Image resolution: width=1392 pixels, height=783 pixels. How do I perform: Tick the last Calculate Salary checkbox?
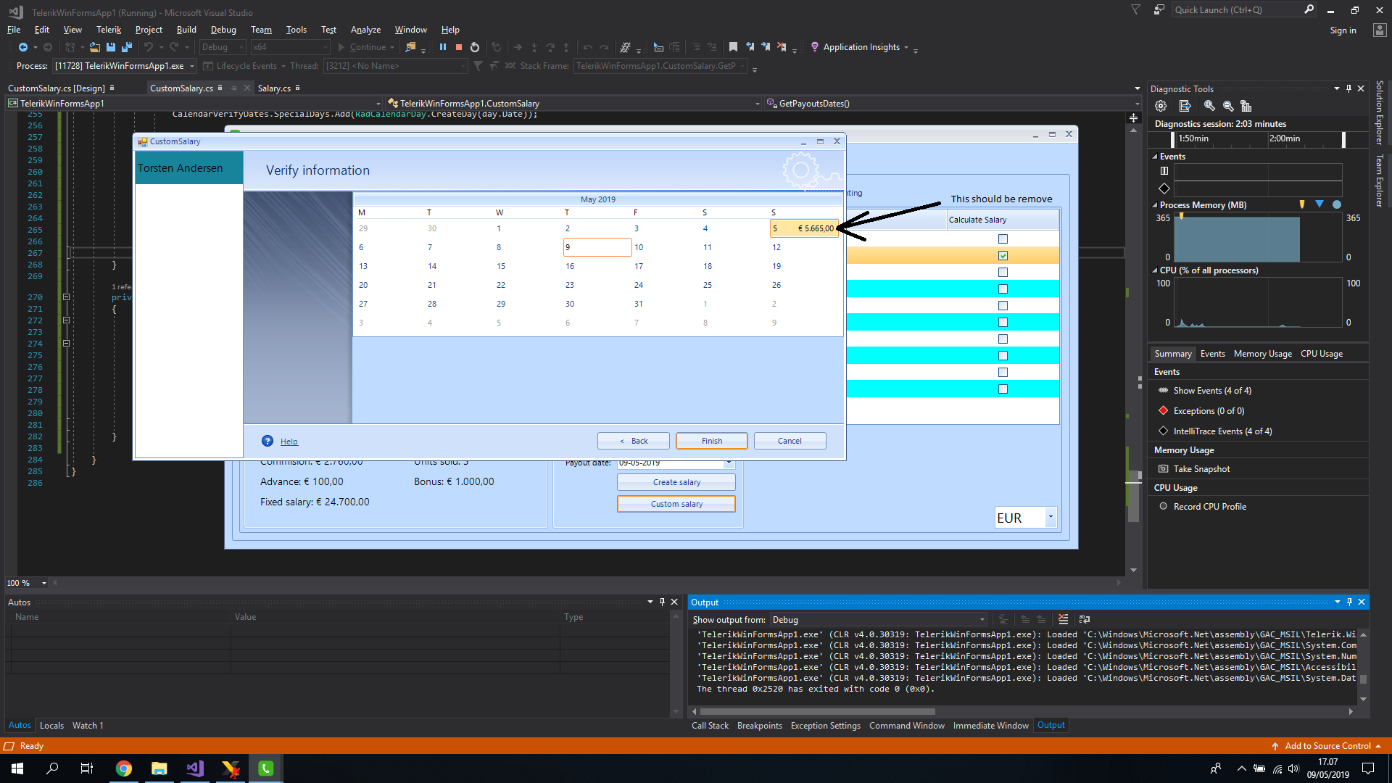point(1003,389)
